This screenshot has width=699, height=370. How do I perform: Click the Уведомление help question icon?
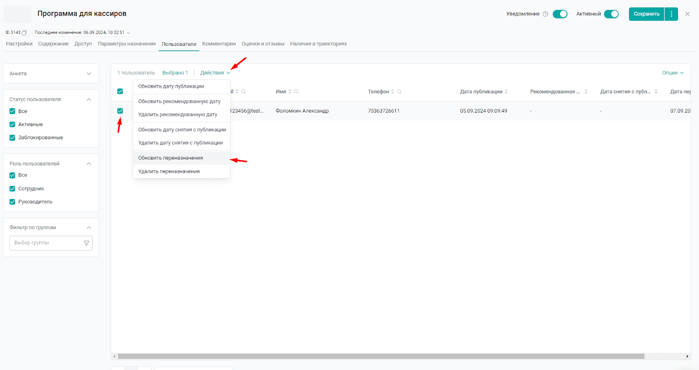coord(545,14)
